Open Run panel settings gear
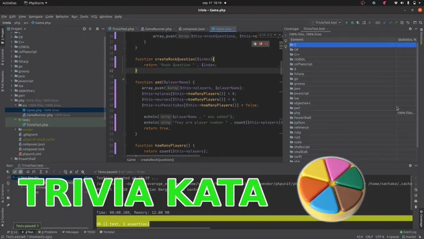This screenshot has height=239, width=424. [x=410, y=165]
